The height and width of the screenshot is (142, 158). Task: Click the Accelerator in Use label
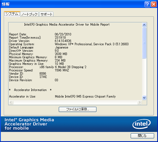[22, 96]
